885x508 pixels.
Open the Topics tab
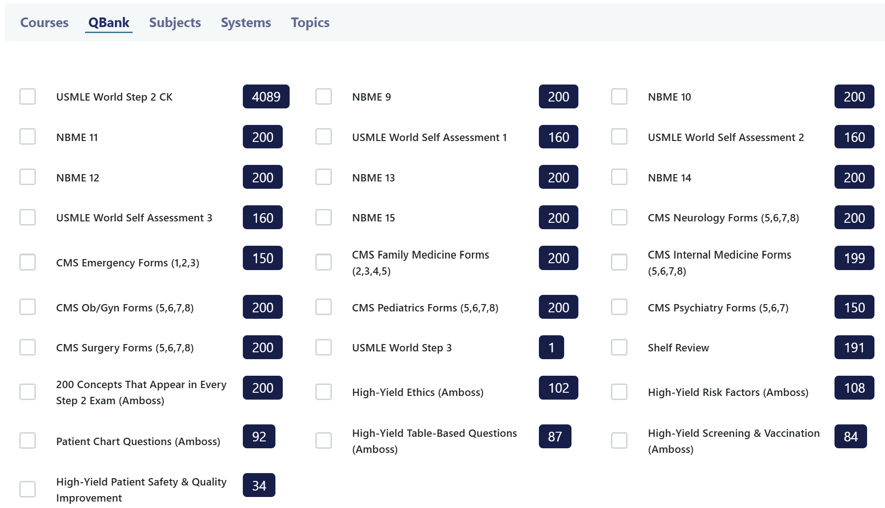coord(310,23)
